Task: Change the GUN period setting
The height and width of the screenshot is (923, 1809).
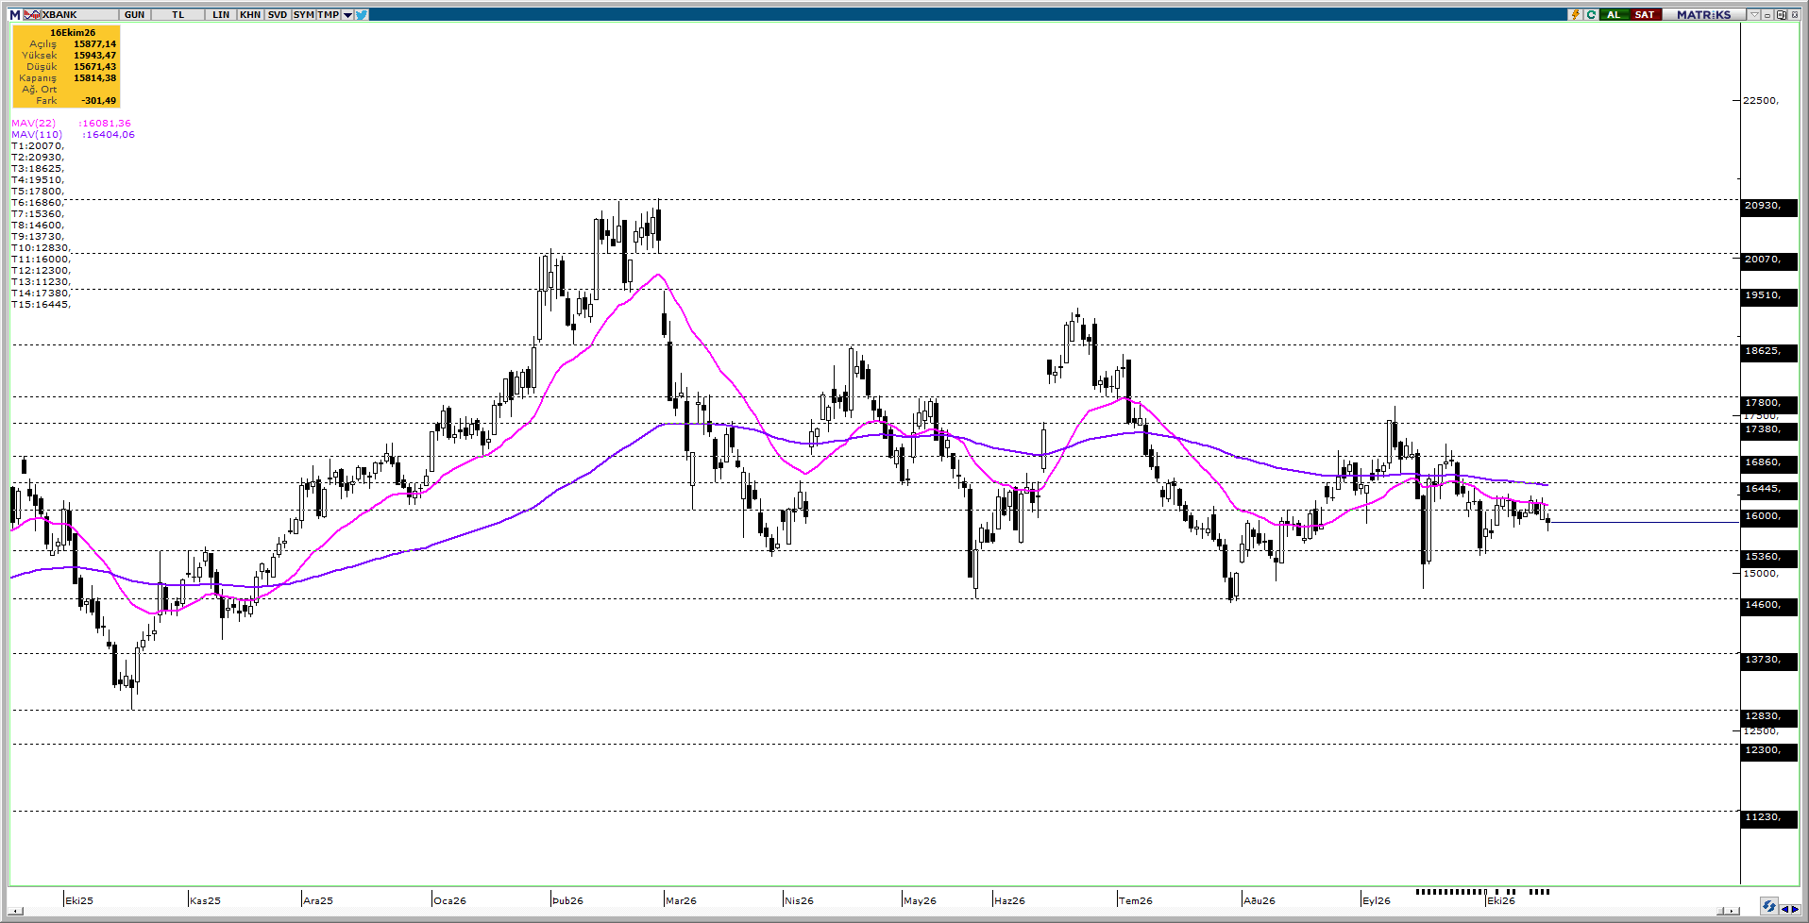Action: pos(134,14)
